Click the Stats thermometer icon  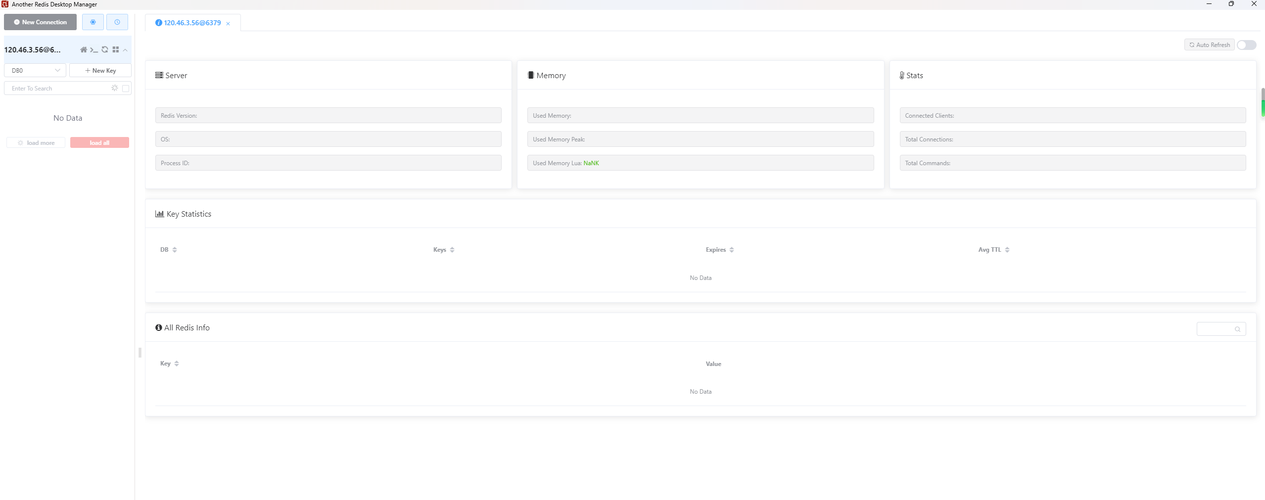(x=902, y=75)
